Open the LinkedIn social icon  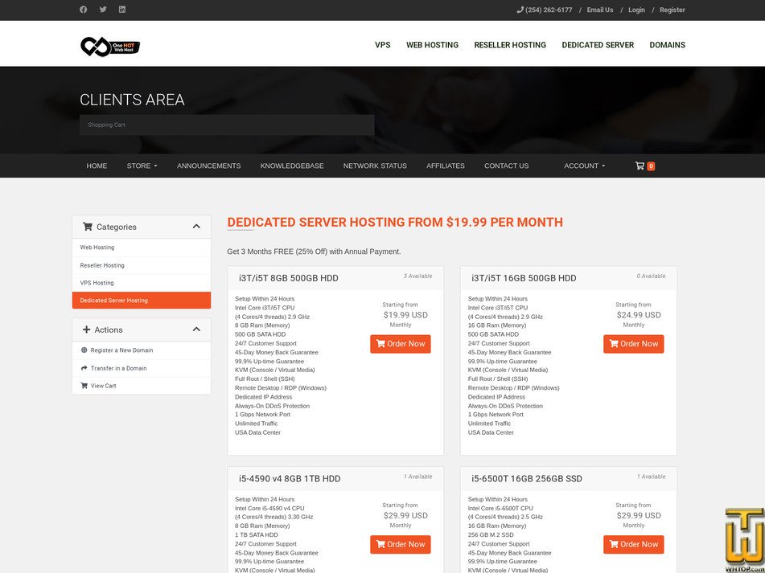point(122,10)
